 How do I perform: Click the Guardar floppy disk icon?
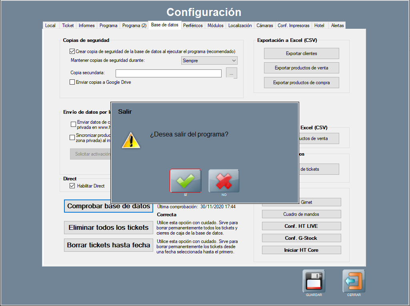pos(314,281)
